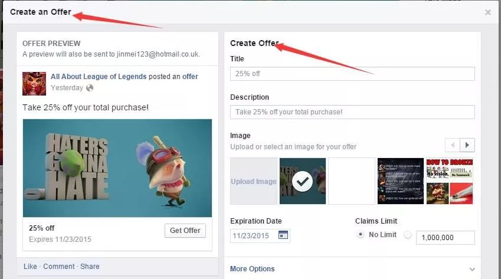Click the Upload Image button
Viewport: 501px width, 279px height.
pyautogui.click(x=254, y=181)
